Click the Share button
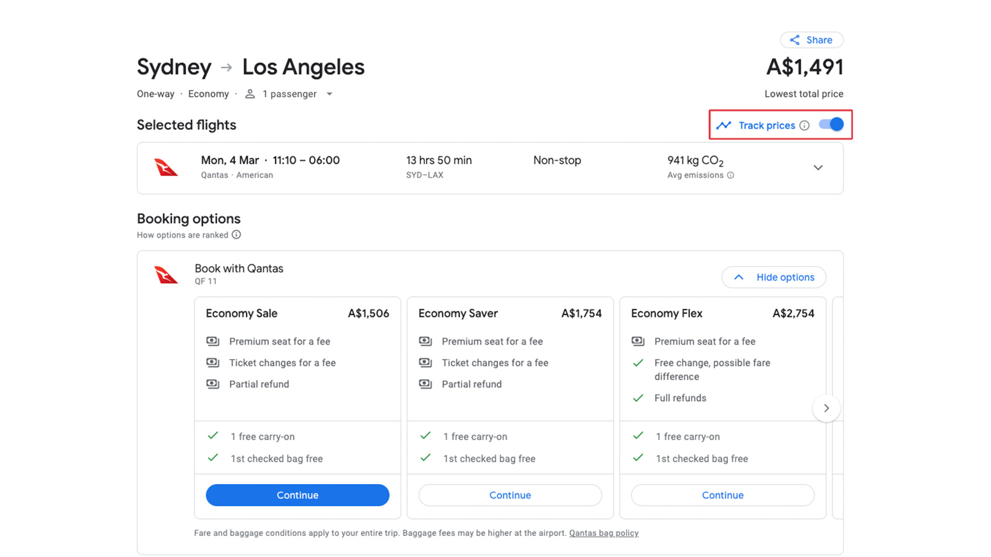The width and height of the screenshot is (991, 557). (x=811, y=40)
